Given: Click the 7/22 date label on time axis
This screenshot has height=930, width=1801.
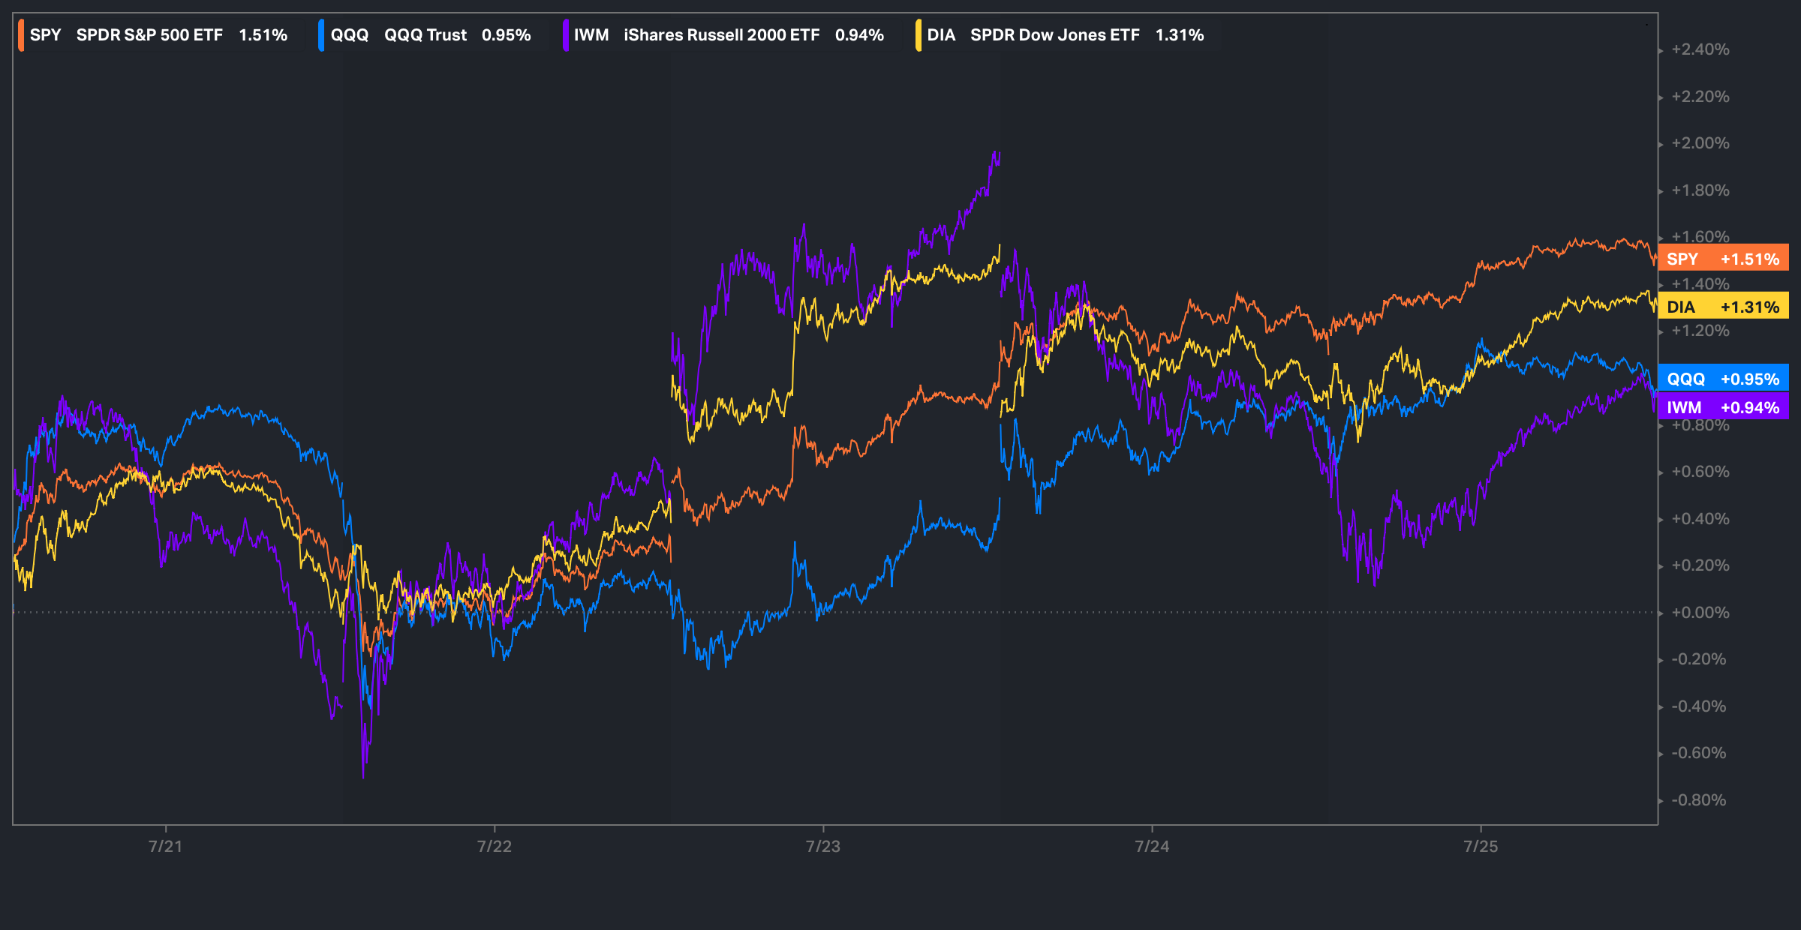Looking at the screenshot, I should 494,847.
